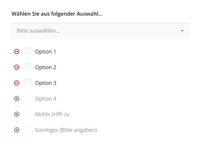Click the dropdown arrow in the select box
Image resolution: width=198 pixels, height=156 pixels.
[182, 31]
